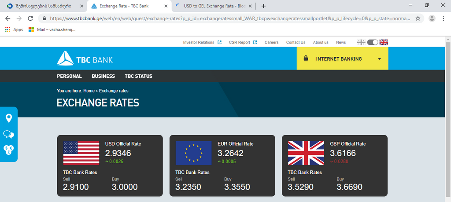This screenshot has height=202, width=451.
Task: Click the USD change value 0.0025
Action: pos(116,162)
